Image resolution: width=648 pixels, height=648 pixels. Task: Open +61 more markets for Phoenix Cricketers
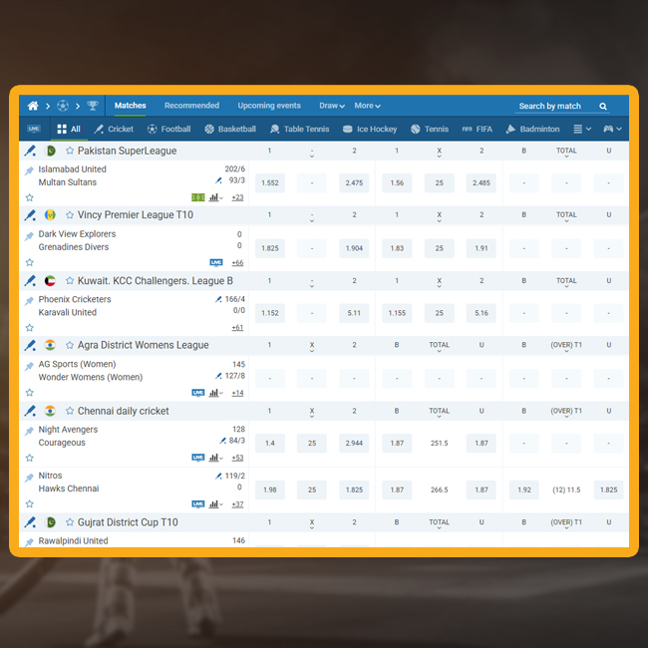(237, 328)
